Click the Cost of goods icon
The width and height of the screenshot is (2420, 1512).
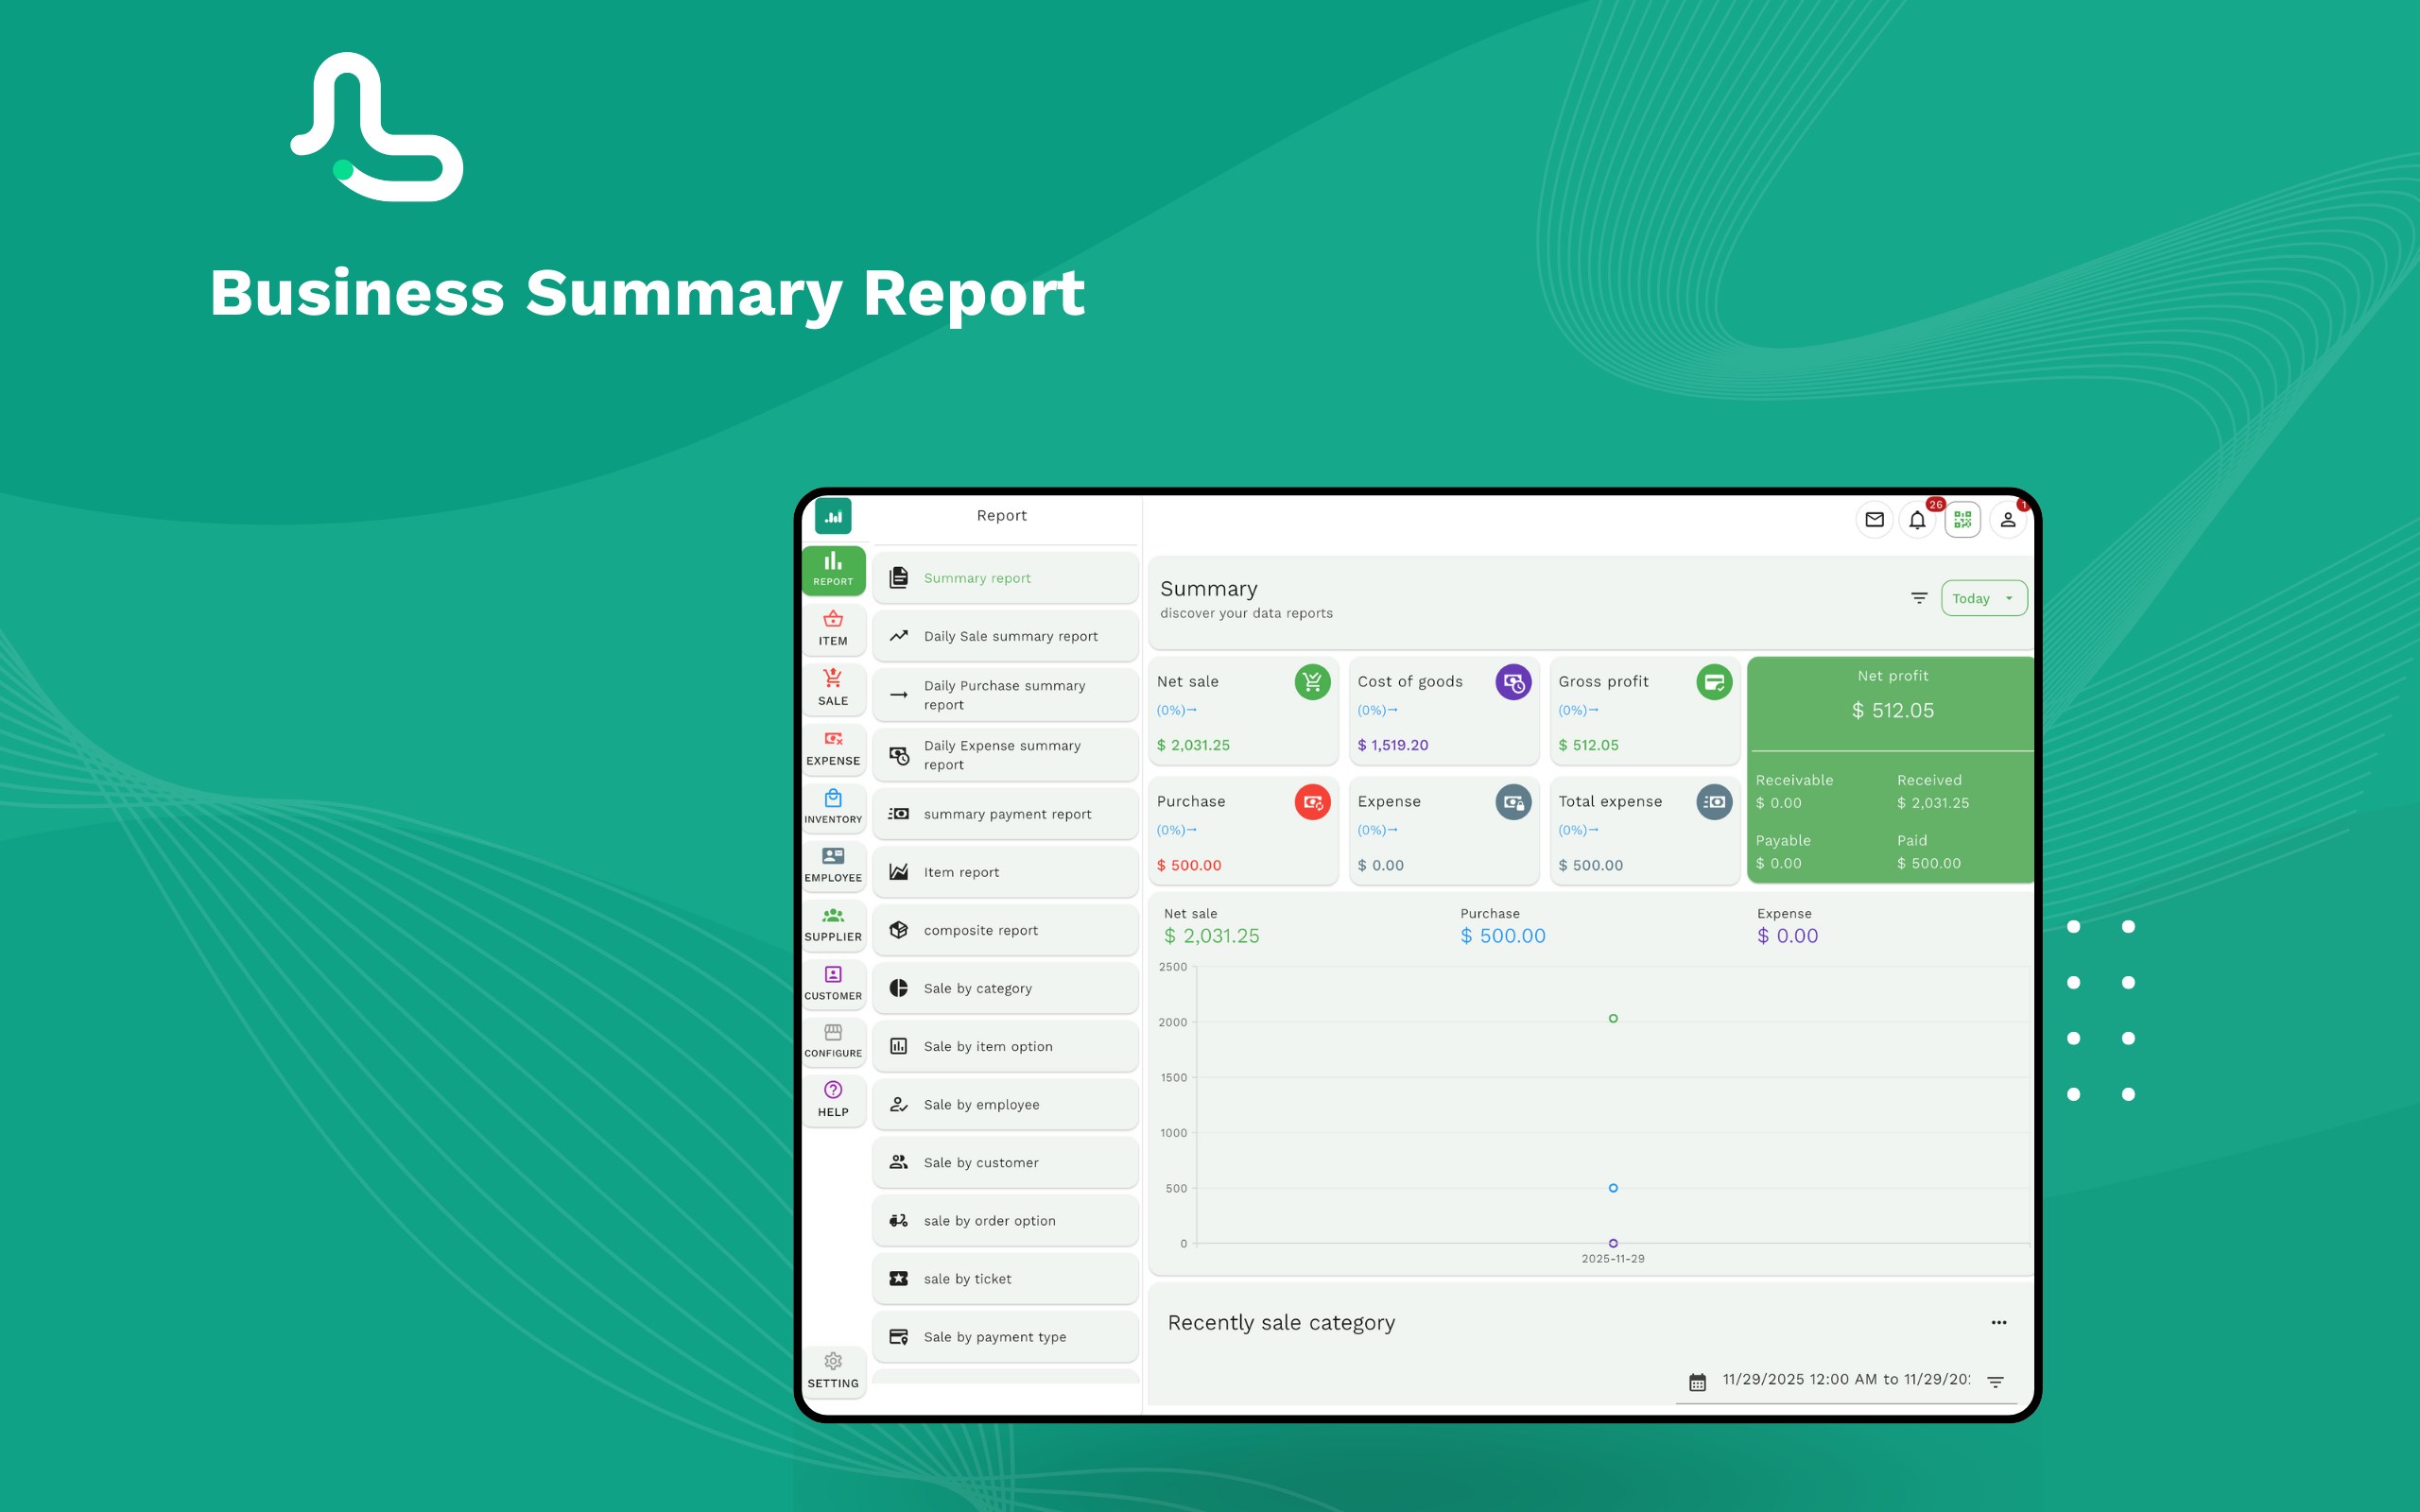pyautogui.click(x=1513, y=682)
